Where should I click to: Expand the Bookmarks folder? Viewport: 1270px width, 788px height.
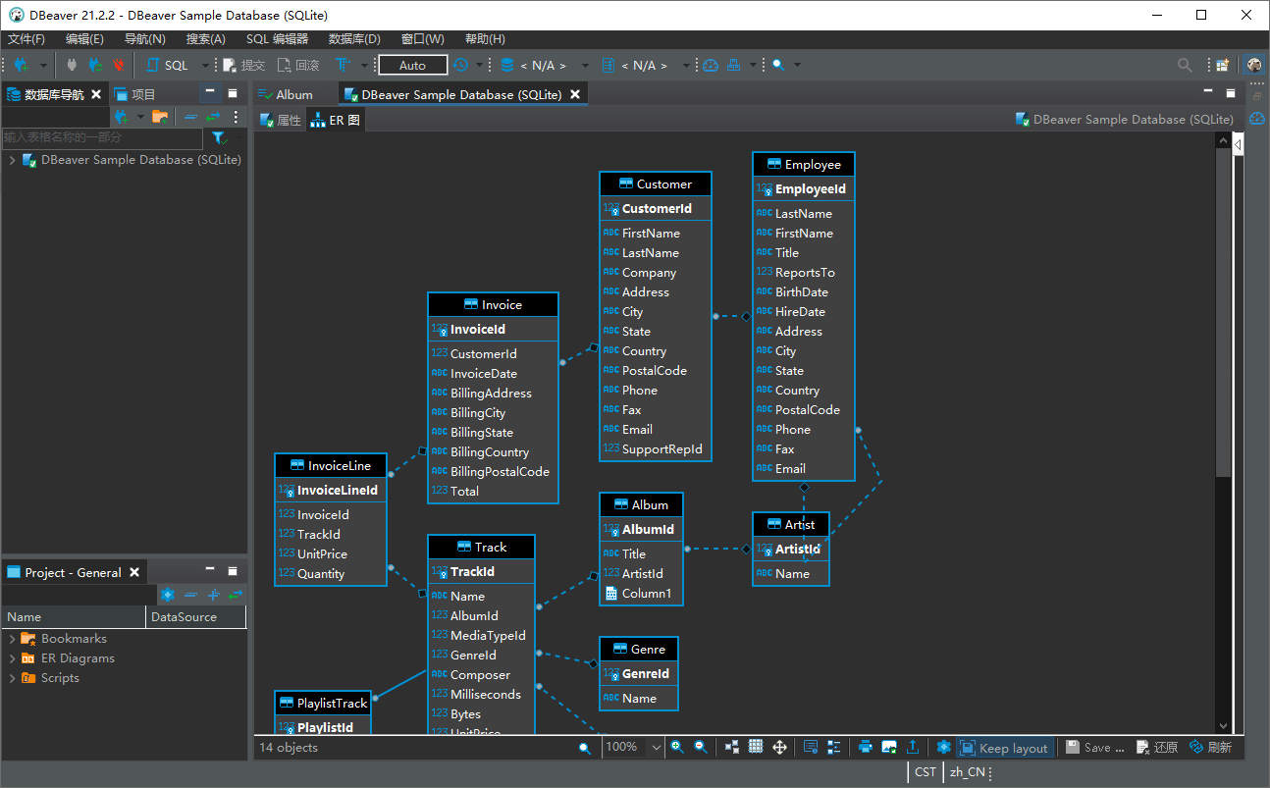coord(12,639)
